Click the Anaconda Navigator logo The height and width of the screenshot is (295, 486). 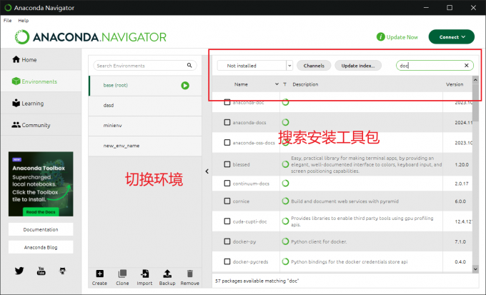tap(91, 37)
